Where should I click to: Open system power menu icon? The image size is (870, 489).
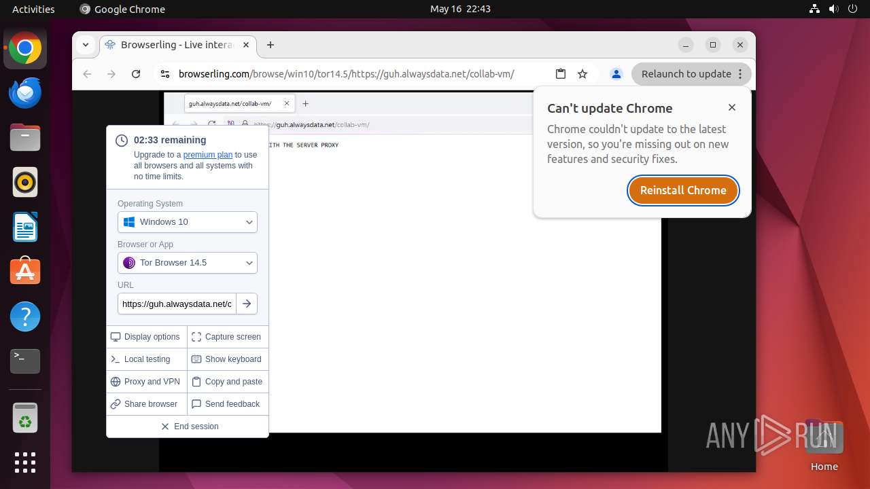tap(854, 9)
